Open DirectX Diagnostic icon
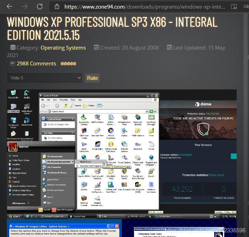Image resolution: width=249 pixels, height=237 pixels. pos(111,133)
